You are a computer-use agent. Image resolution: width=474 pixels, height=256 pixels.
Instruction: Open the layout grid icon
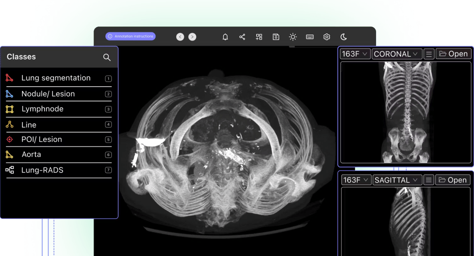click(259, 37)
